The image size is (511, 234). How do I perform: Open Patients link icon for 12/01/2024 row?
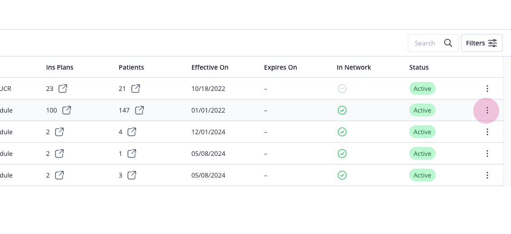tap(132, 132)
